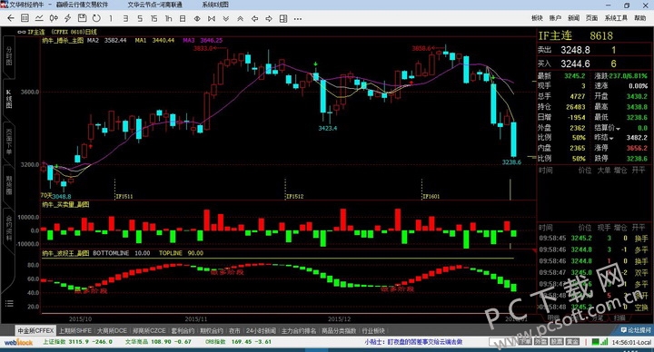Click the 外盘 status bar button

(540, 342)
